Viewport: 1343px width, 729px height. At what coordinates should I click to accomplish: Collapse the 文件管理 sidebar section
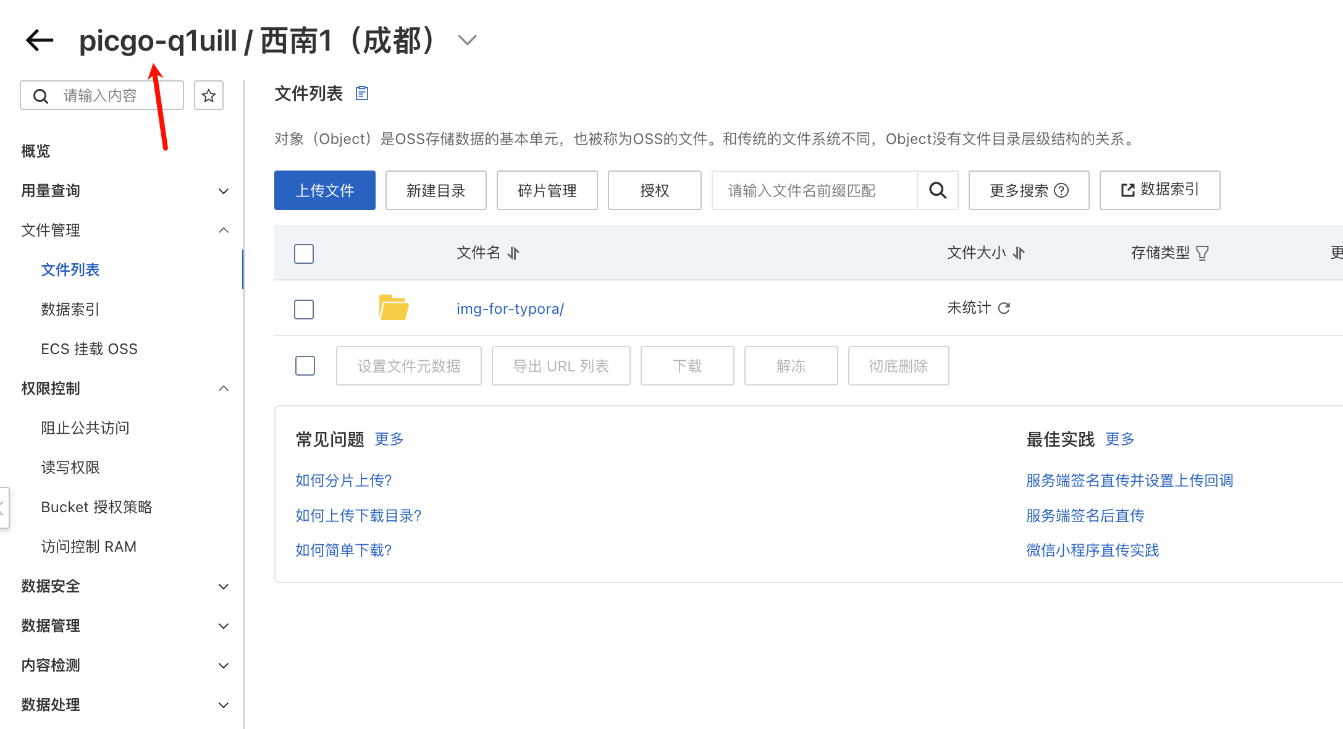223,230
